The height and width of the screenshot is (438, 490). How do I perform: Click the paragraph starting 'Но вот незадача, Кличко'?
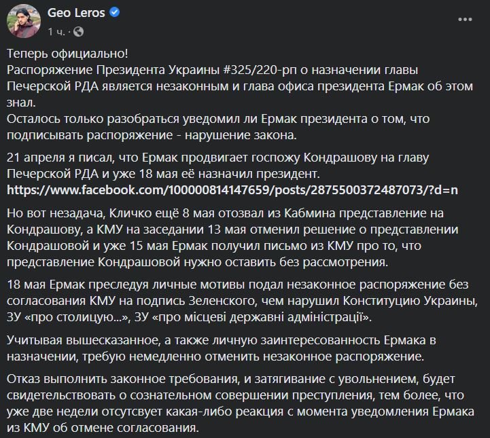tap(232, 238)
